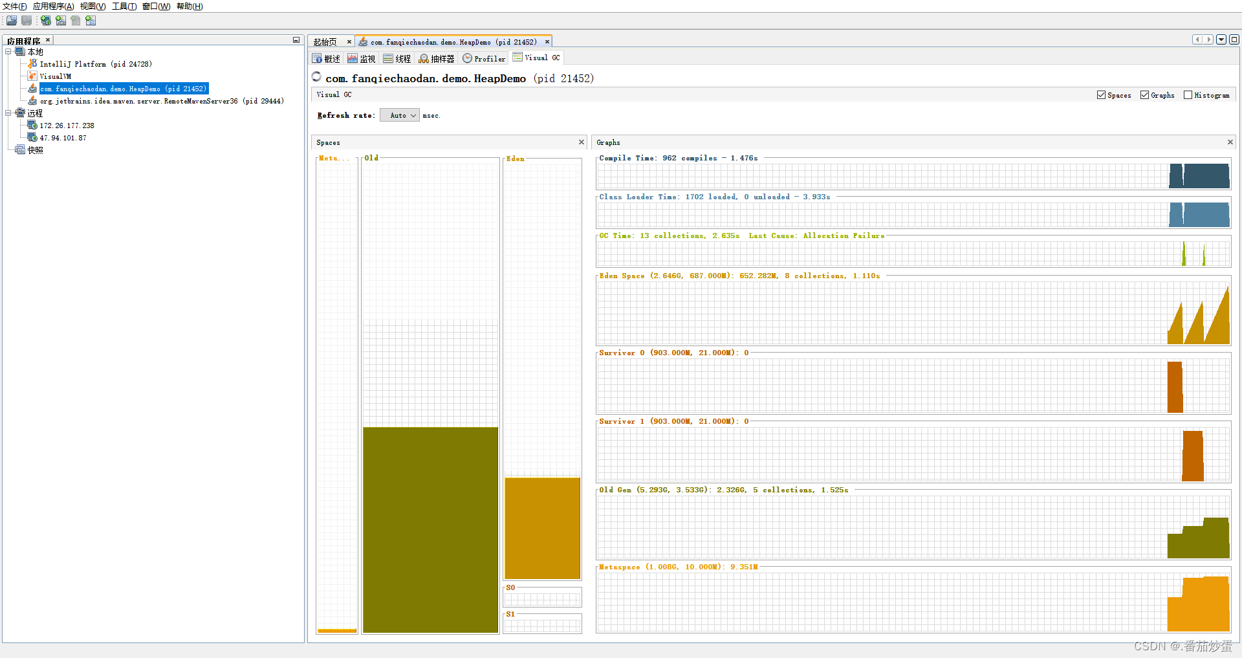Screen dimensions: 1242x658
Task: Click the Add JMX Connection toolbar icon
Action: pos(61,21)
